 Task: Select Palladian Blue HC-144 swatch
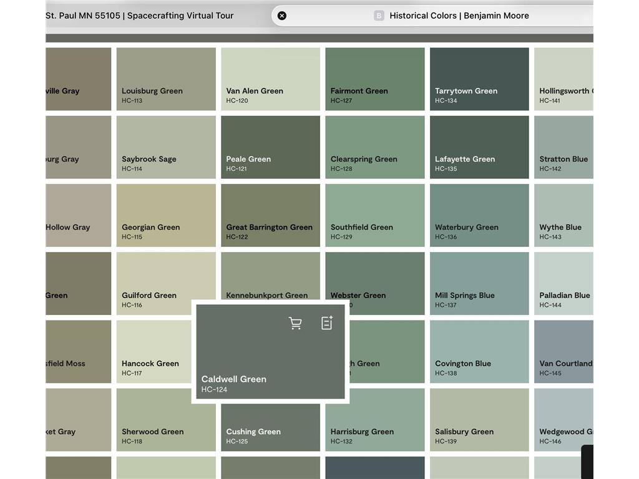coord(563,284)
